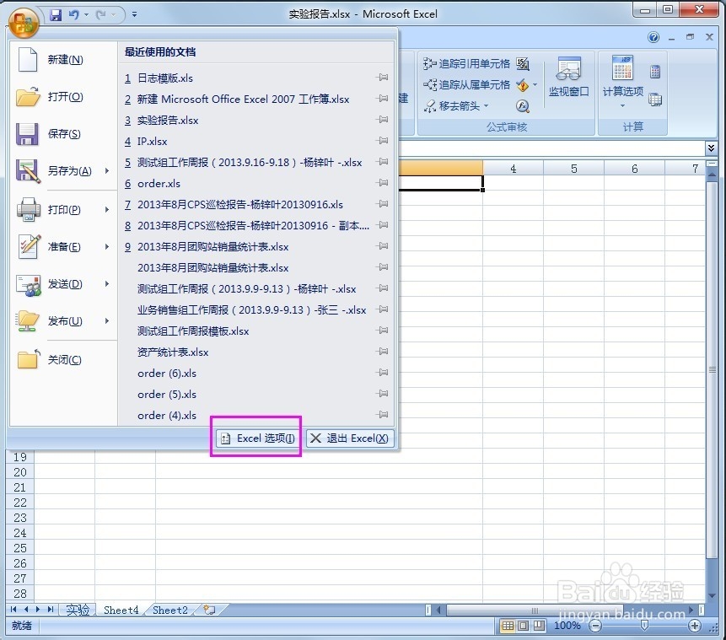Viewport: 726px width, 640px height.
Task: Open recent document 资产统计表.xlsx
Action: (x=173, y=352)
